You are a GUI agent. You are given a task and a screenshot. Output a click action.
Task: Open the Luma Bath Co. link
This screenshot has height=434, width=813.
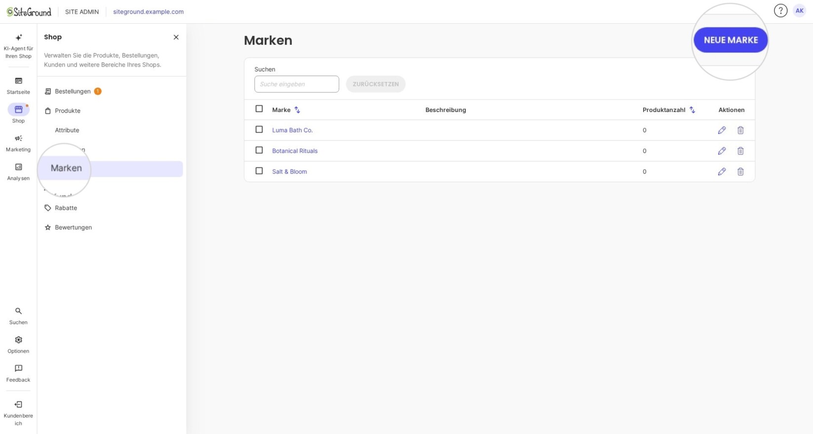pos(292,130)
